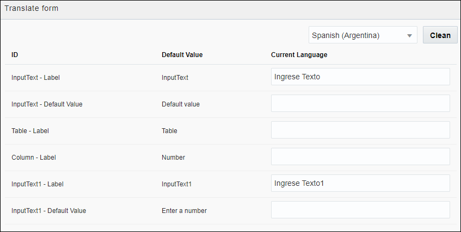Click the Current Language column header

click(299, 55)
